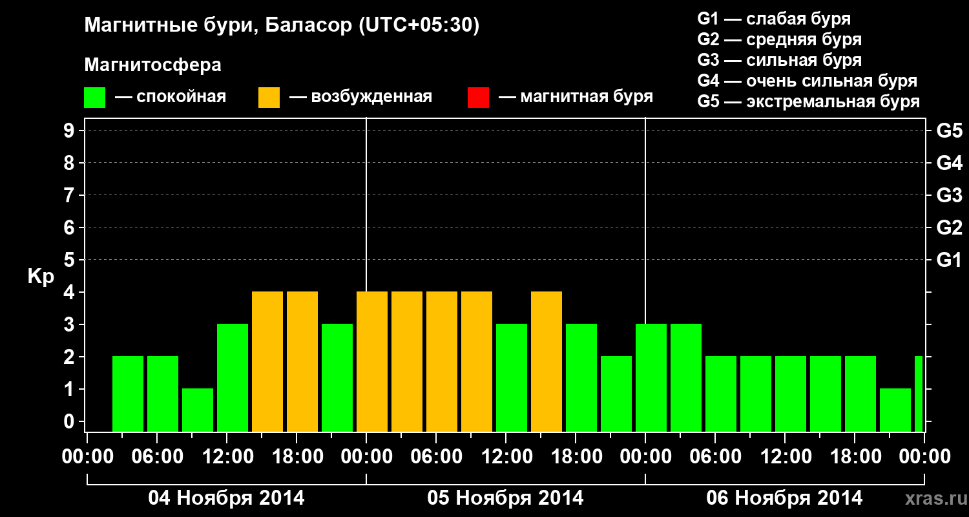Select the 'G2 — средняя буря' legend line
The width and height of the screenshot is (969, 517).
(x=780, y=39)
